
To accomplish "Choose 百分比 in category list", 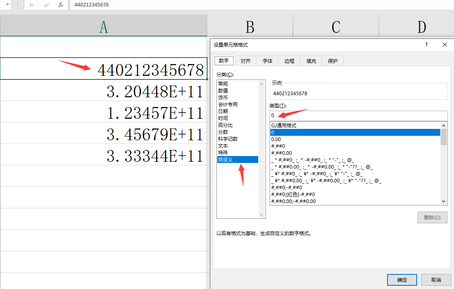I will (x=238, y=125).
